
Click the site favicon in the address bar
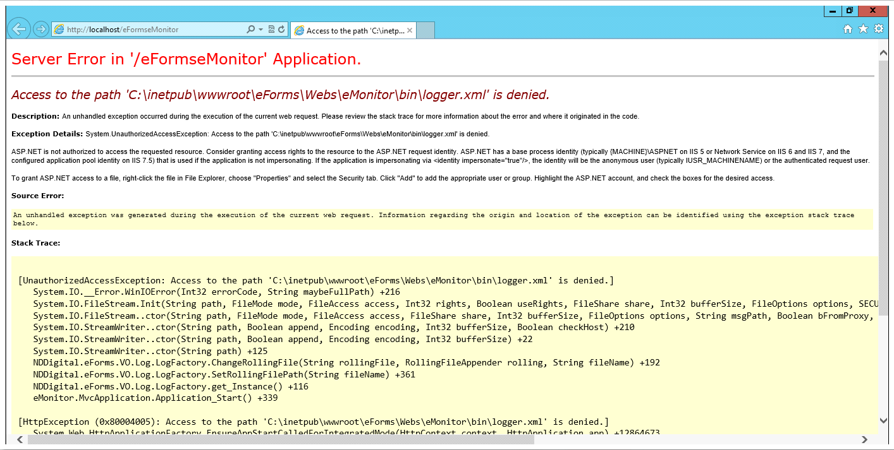[59, 29]
